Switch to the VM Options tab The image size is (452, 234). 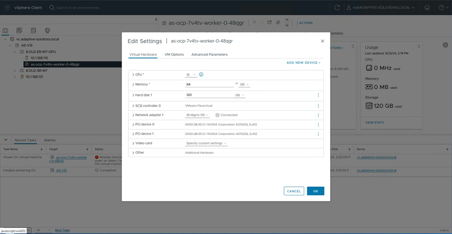click(174, 54)
